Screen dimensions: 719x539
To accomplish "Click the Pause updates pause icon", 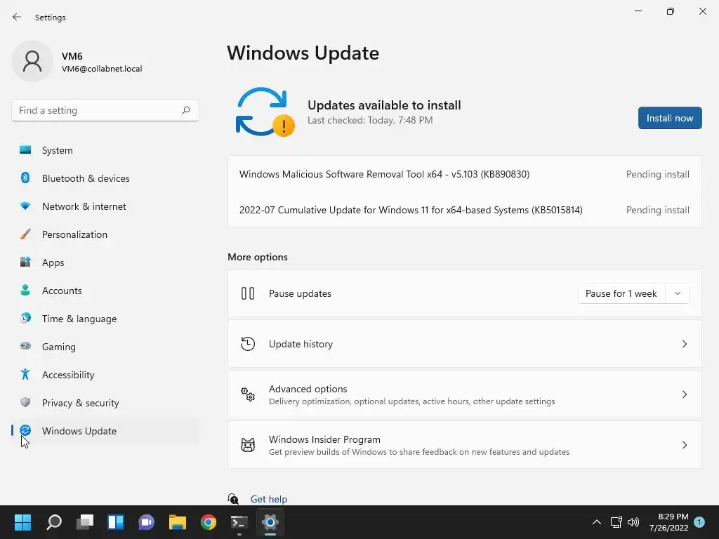I will (248, 293).
